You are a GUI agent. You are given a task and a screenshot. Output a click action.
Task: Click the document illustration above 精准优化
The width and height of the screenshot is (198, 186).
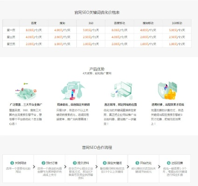coord(73,91)
